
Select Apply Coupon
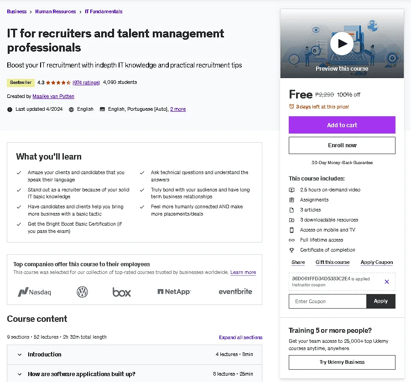click(x=377, y=262)
